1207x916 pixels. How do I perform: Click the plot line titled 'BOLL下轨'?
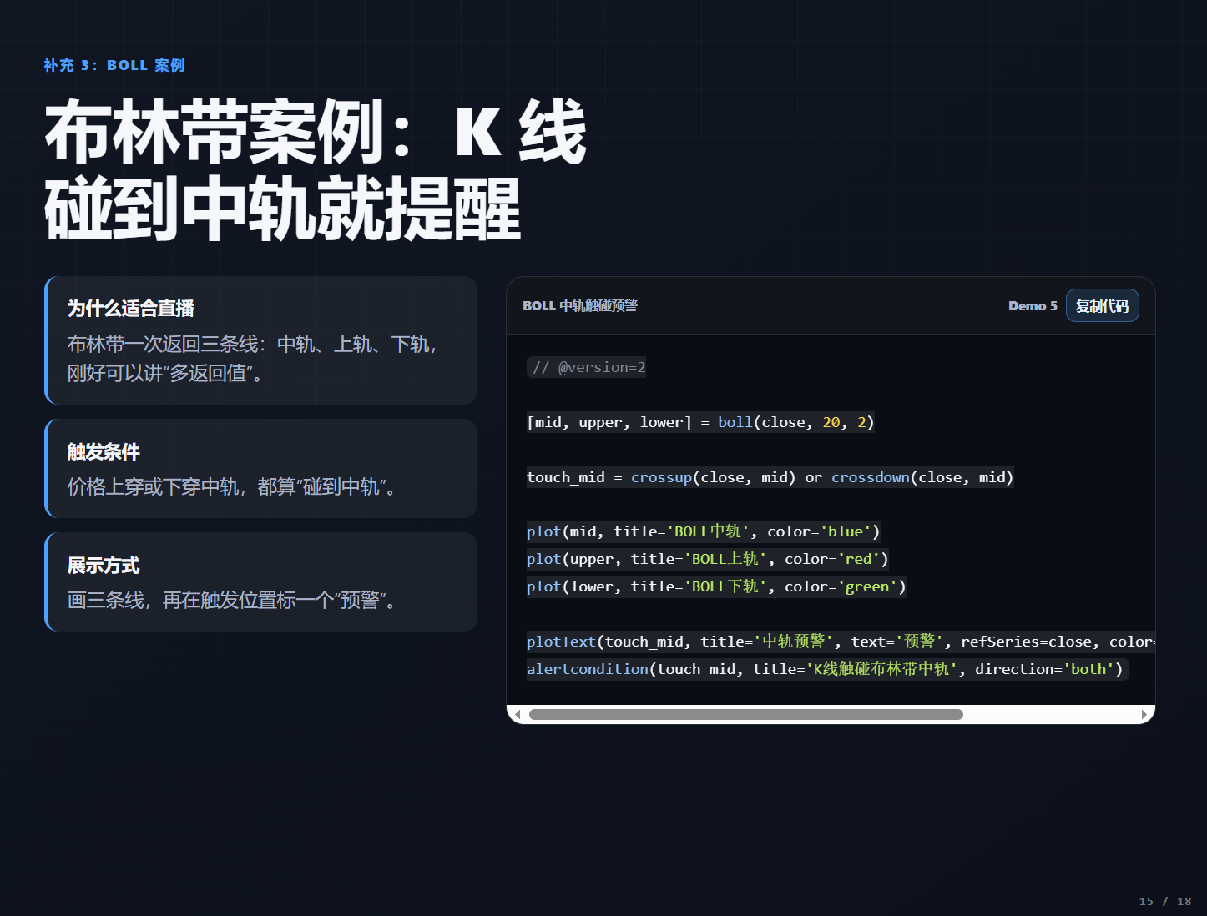716,586
